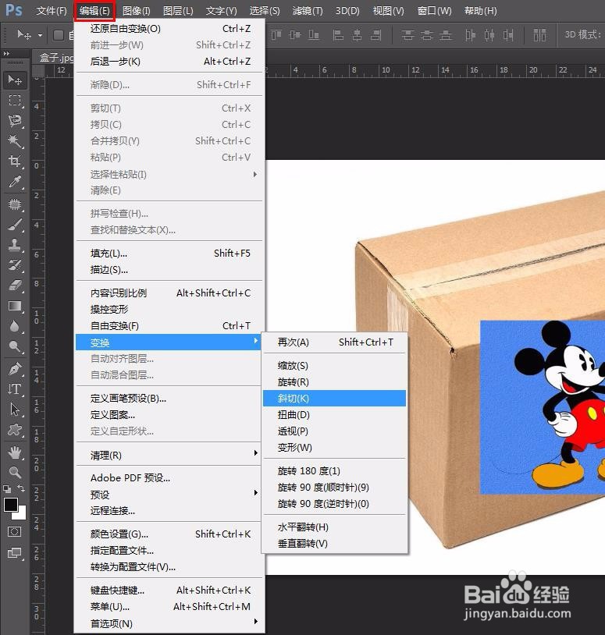The height and width of the screenshot is (635, 605).
Task: Choose Flip Horizontal (水平翻转)
Action: (334, 527)
